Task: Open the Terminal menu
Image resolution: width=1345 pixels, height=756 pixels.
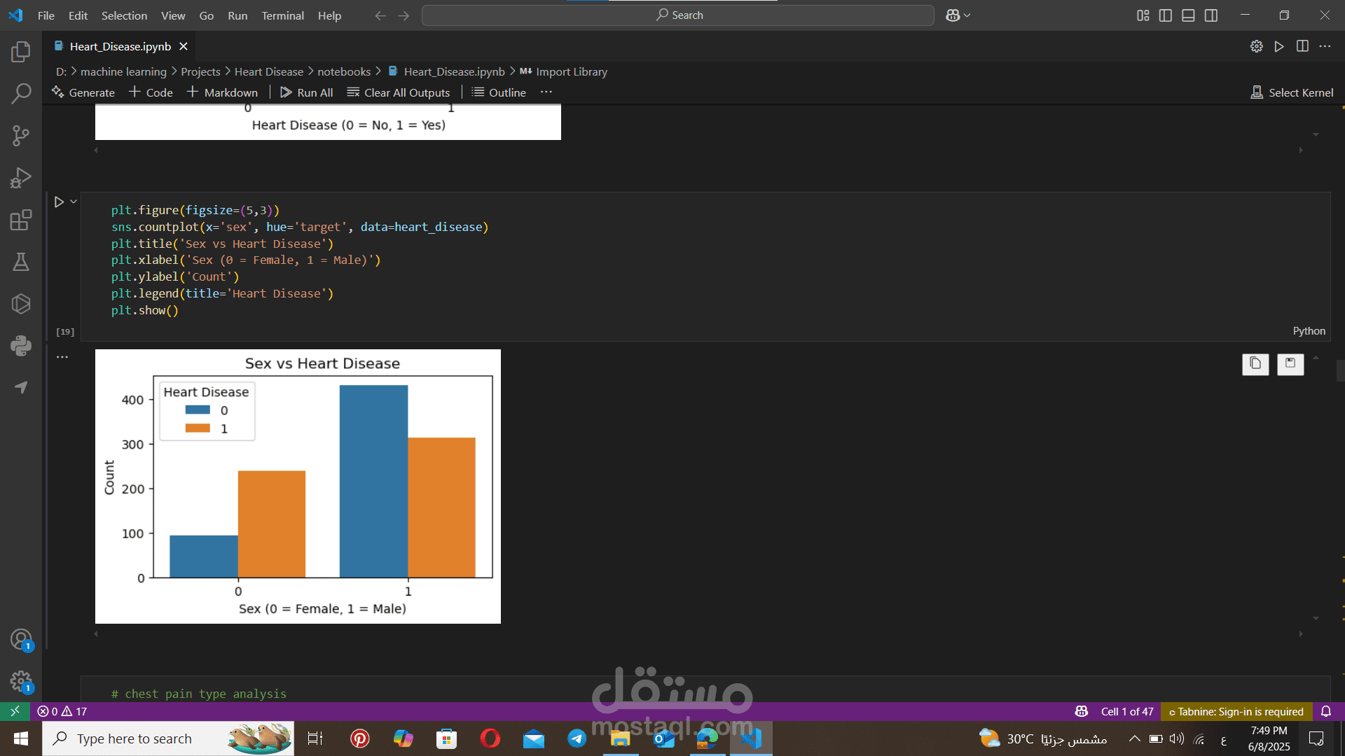Action: coord(282,15)
